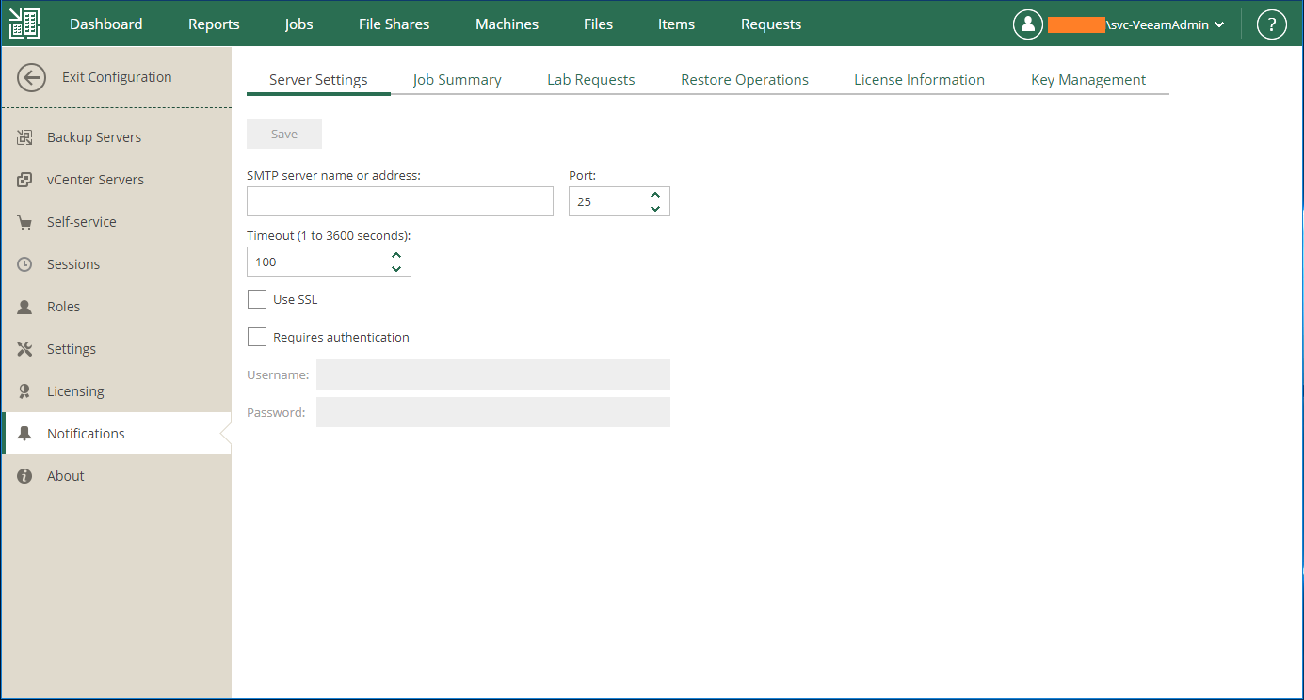1304x700 pixels.
Task: Open the Files menu item
Action: pos(599,24)
